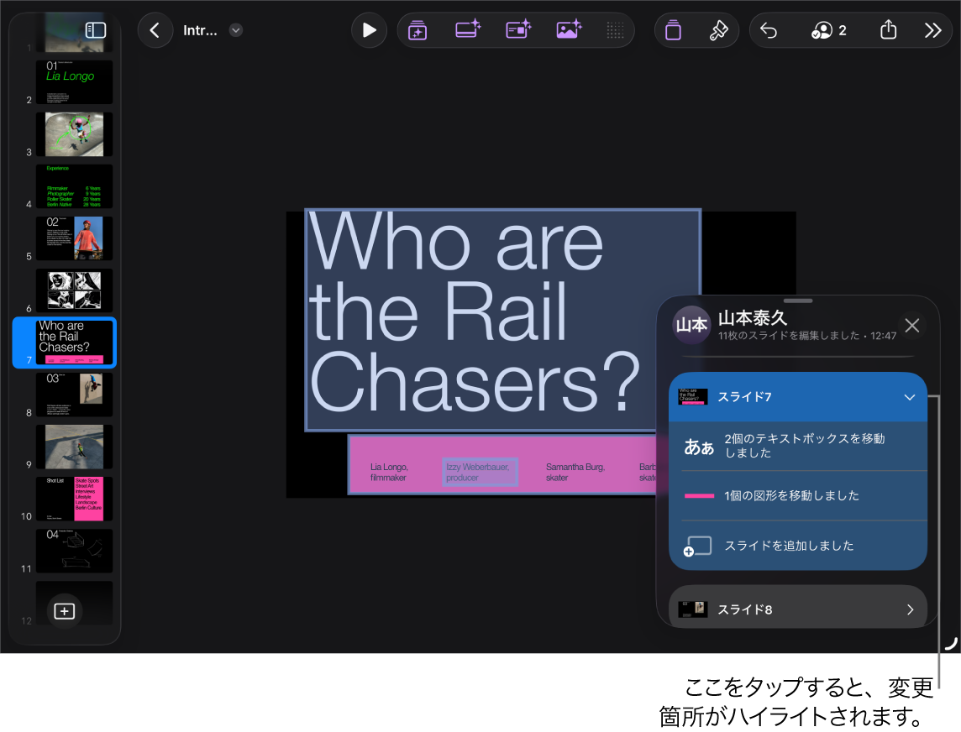Dismiss the 山本泰久 activity panel
This screenshot has height=732, width=961.
[912, 325]
